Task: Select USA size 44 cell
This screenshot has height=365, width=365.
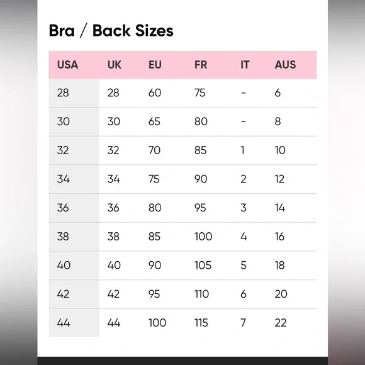Action: click(64, 323)
